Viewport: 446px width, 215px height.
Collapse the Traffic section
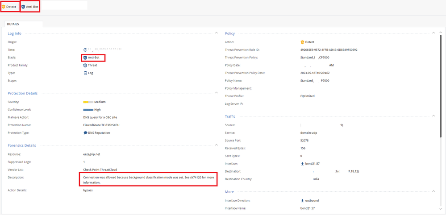coord(433,116)
